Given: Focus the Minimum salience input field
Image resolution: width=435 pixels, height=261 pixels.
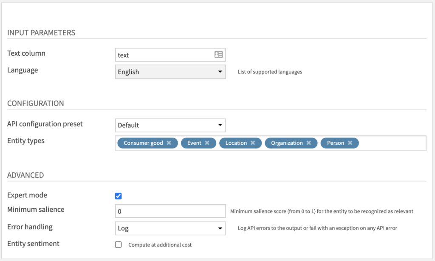Looking at the screenshot, I should pos(170,211).
